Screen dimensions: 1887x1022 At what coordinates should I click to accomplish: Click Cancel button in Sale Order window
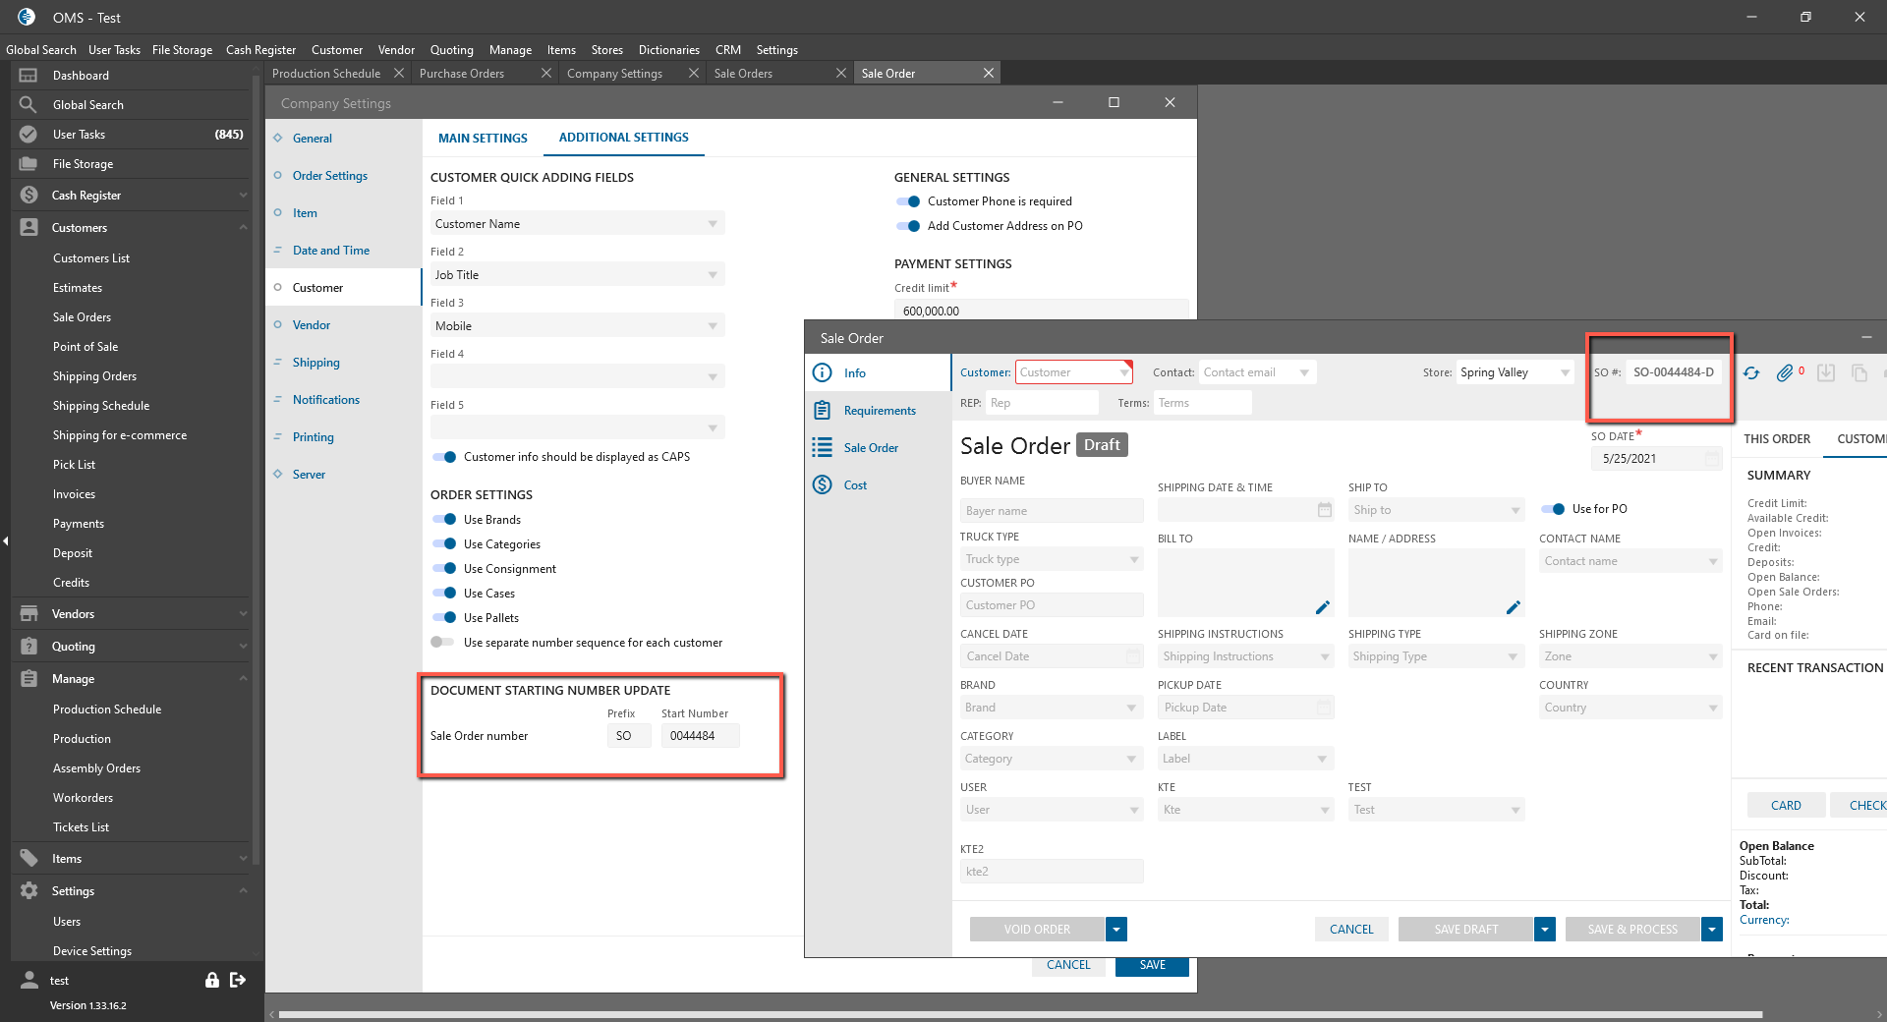(1351, 930)
